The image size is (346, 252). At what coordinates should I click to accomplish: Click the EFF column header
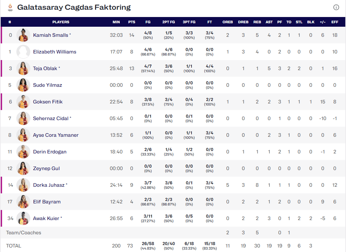click(x=335, y=22)
